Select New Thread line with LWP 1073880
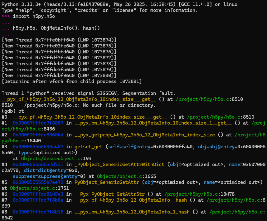This screenshot has width=267, height=221. [59, 76]
